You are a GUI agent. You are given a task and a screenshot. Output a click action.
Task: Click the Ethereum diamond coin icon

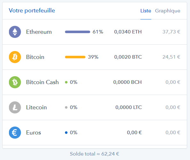tap(15, 32)
